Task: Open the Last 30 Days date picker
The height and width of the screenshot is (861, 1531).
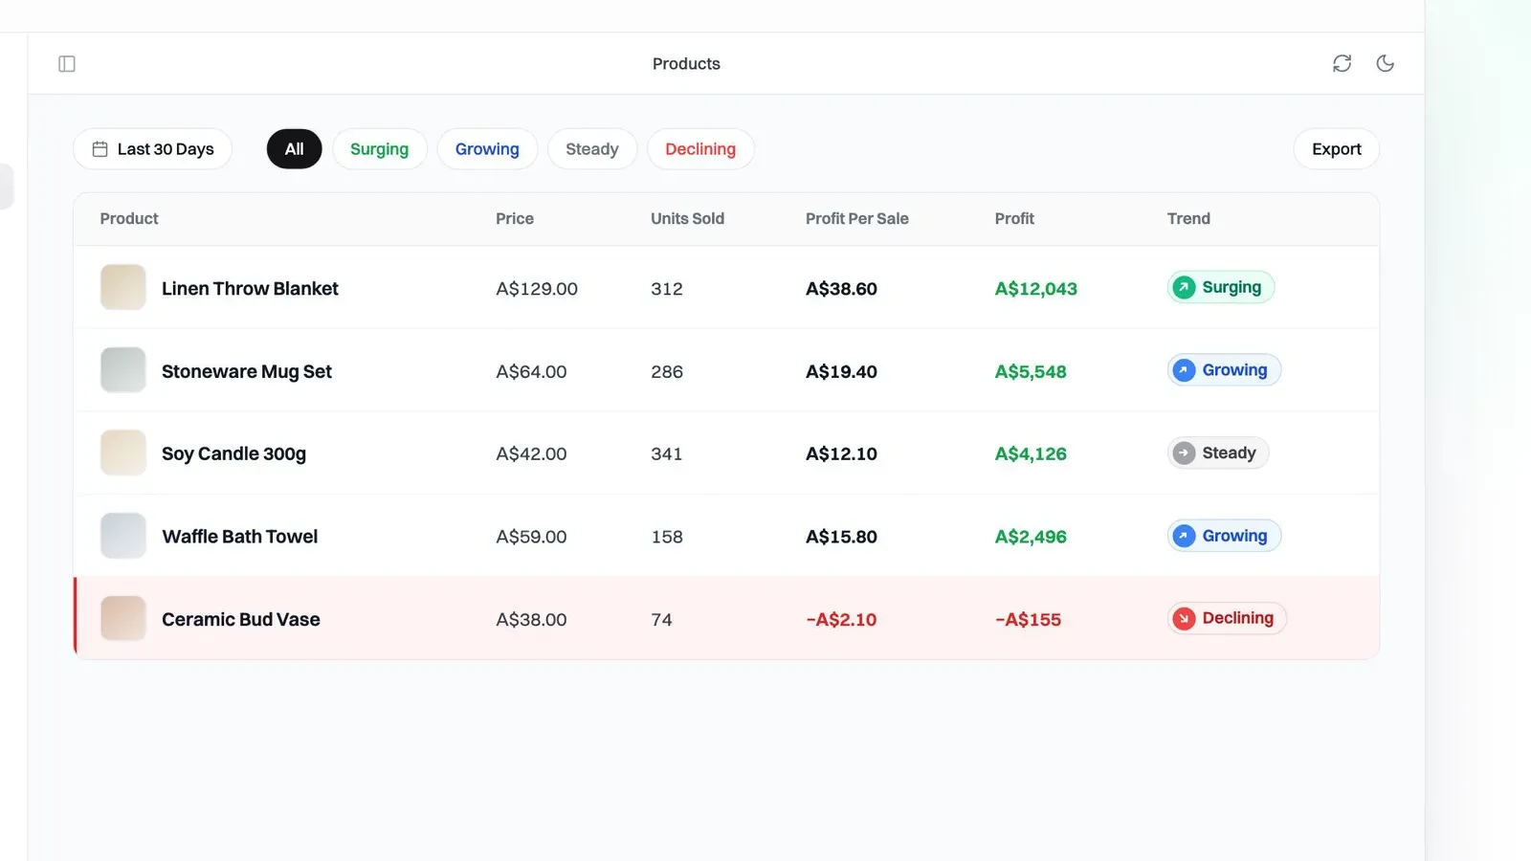Action: (152, 149)
